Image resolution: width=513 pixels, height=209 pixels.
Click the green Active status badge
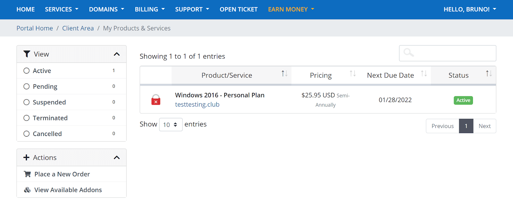point(463,100)
